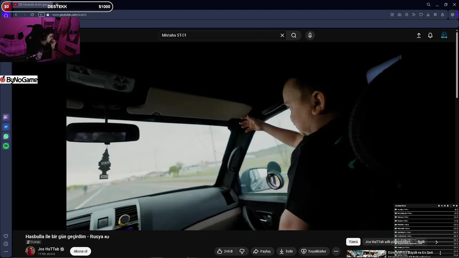Open Messenger in the sidebar
459x258 pixels.
pyautogui.click(x=6, y=127)
